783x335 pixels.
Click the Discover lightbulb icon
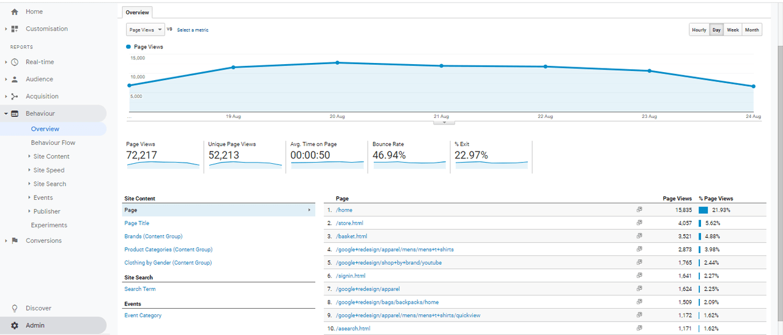[15, 308]
